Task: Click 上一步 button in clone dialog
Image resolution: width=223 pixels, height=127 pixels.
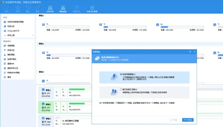Action: click(x=173, y=120)
